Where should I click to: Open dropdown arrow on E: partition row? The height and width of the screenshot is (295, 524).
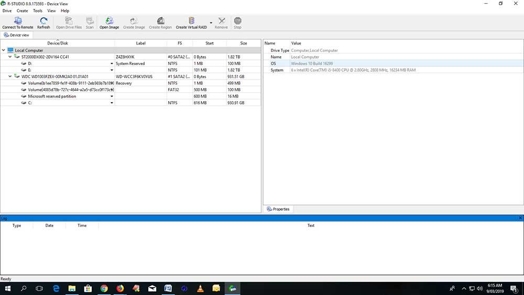[112, 70]
